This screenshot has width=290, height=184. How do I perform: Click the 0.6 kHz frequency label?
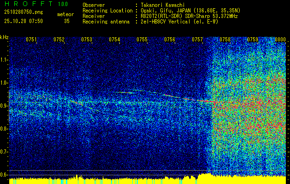[4, 175]
